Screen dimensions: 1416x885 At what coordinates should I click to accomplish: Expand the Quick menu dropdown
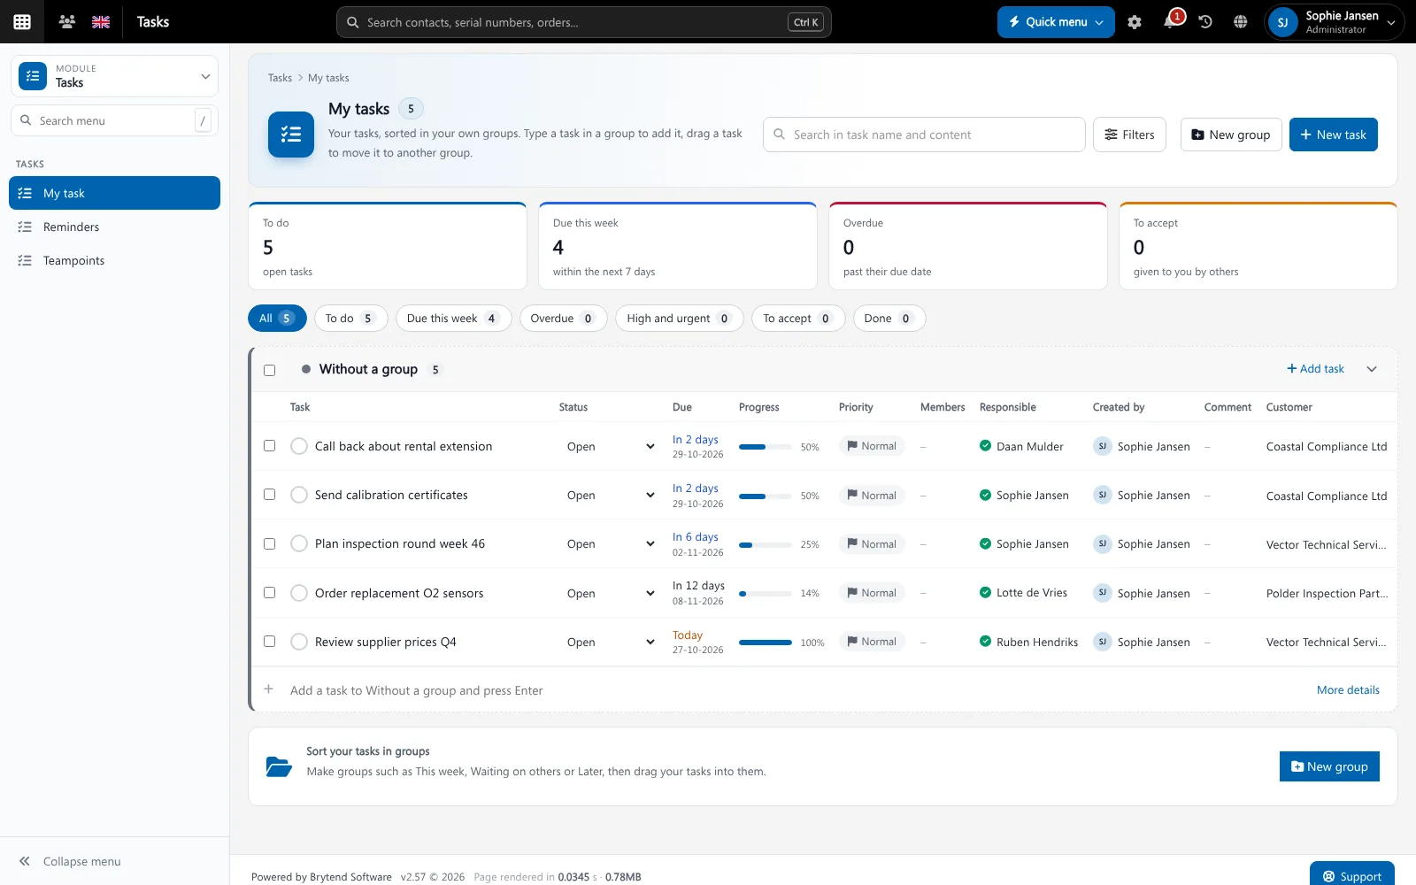click(1056, 22)
